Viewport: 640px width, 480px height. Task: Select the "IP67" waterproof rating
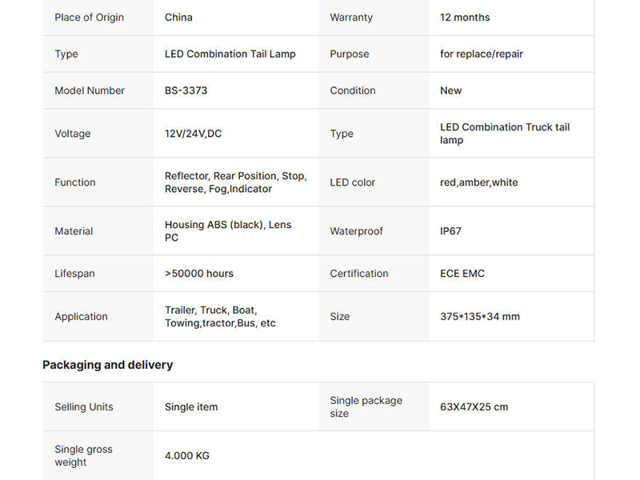[451, 232]
